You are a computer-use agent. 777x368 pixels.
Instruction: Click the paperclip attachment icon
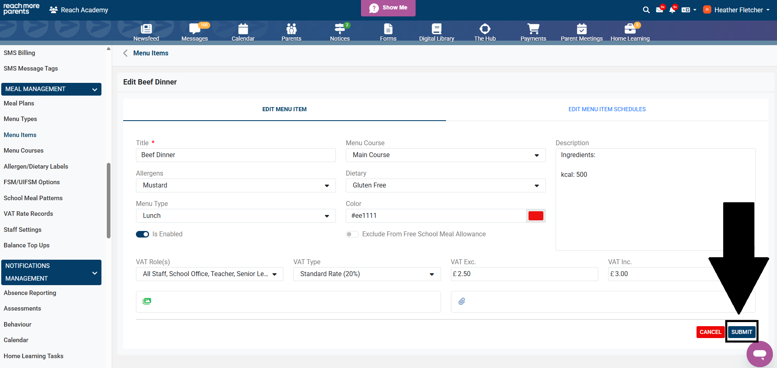pyautogui.click(x=462, y=302)
